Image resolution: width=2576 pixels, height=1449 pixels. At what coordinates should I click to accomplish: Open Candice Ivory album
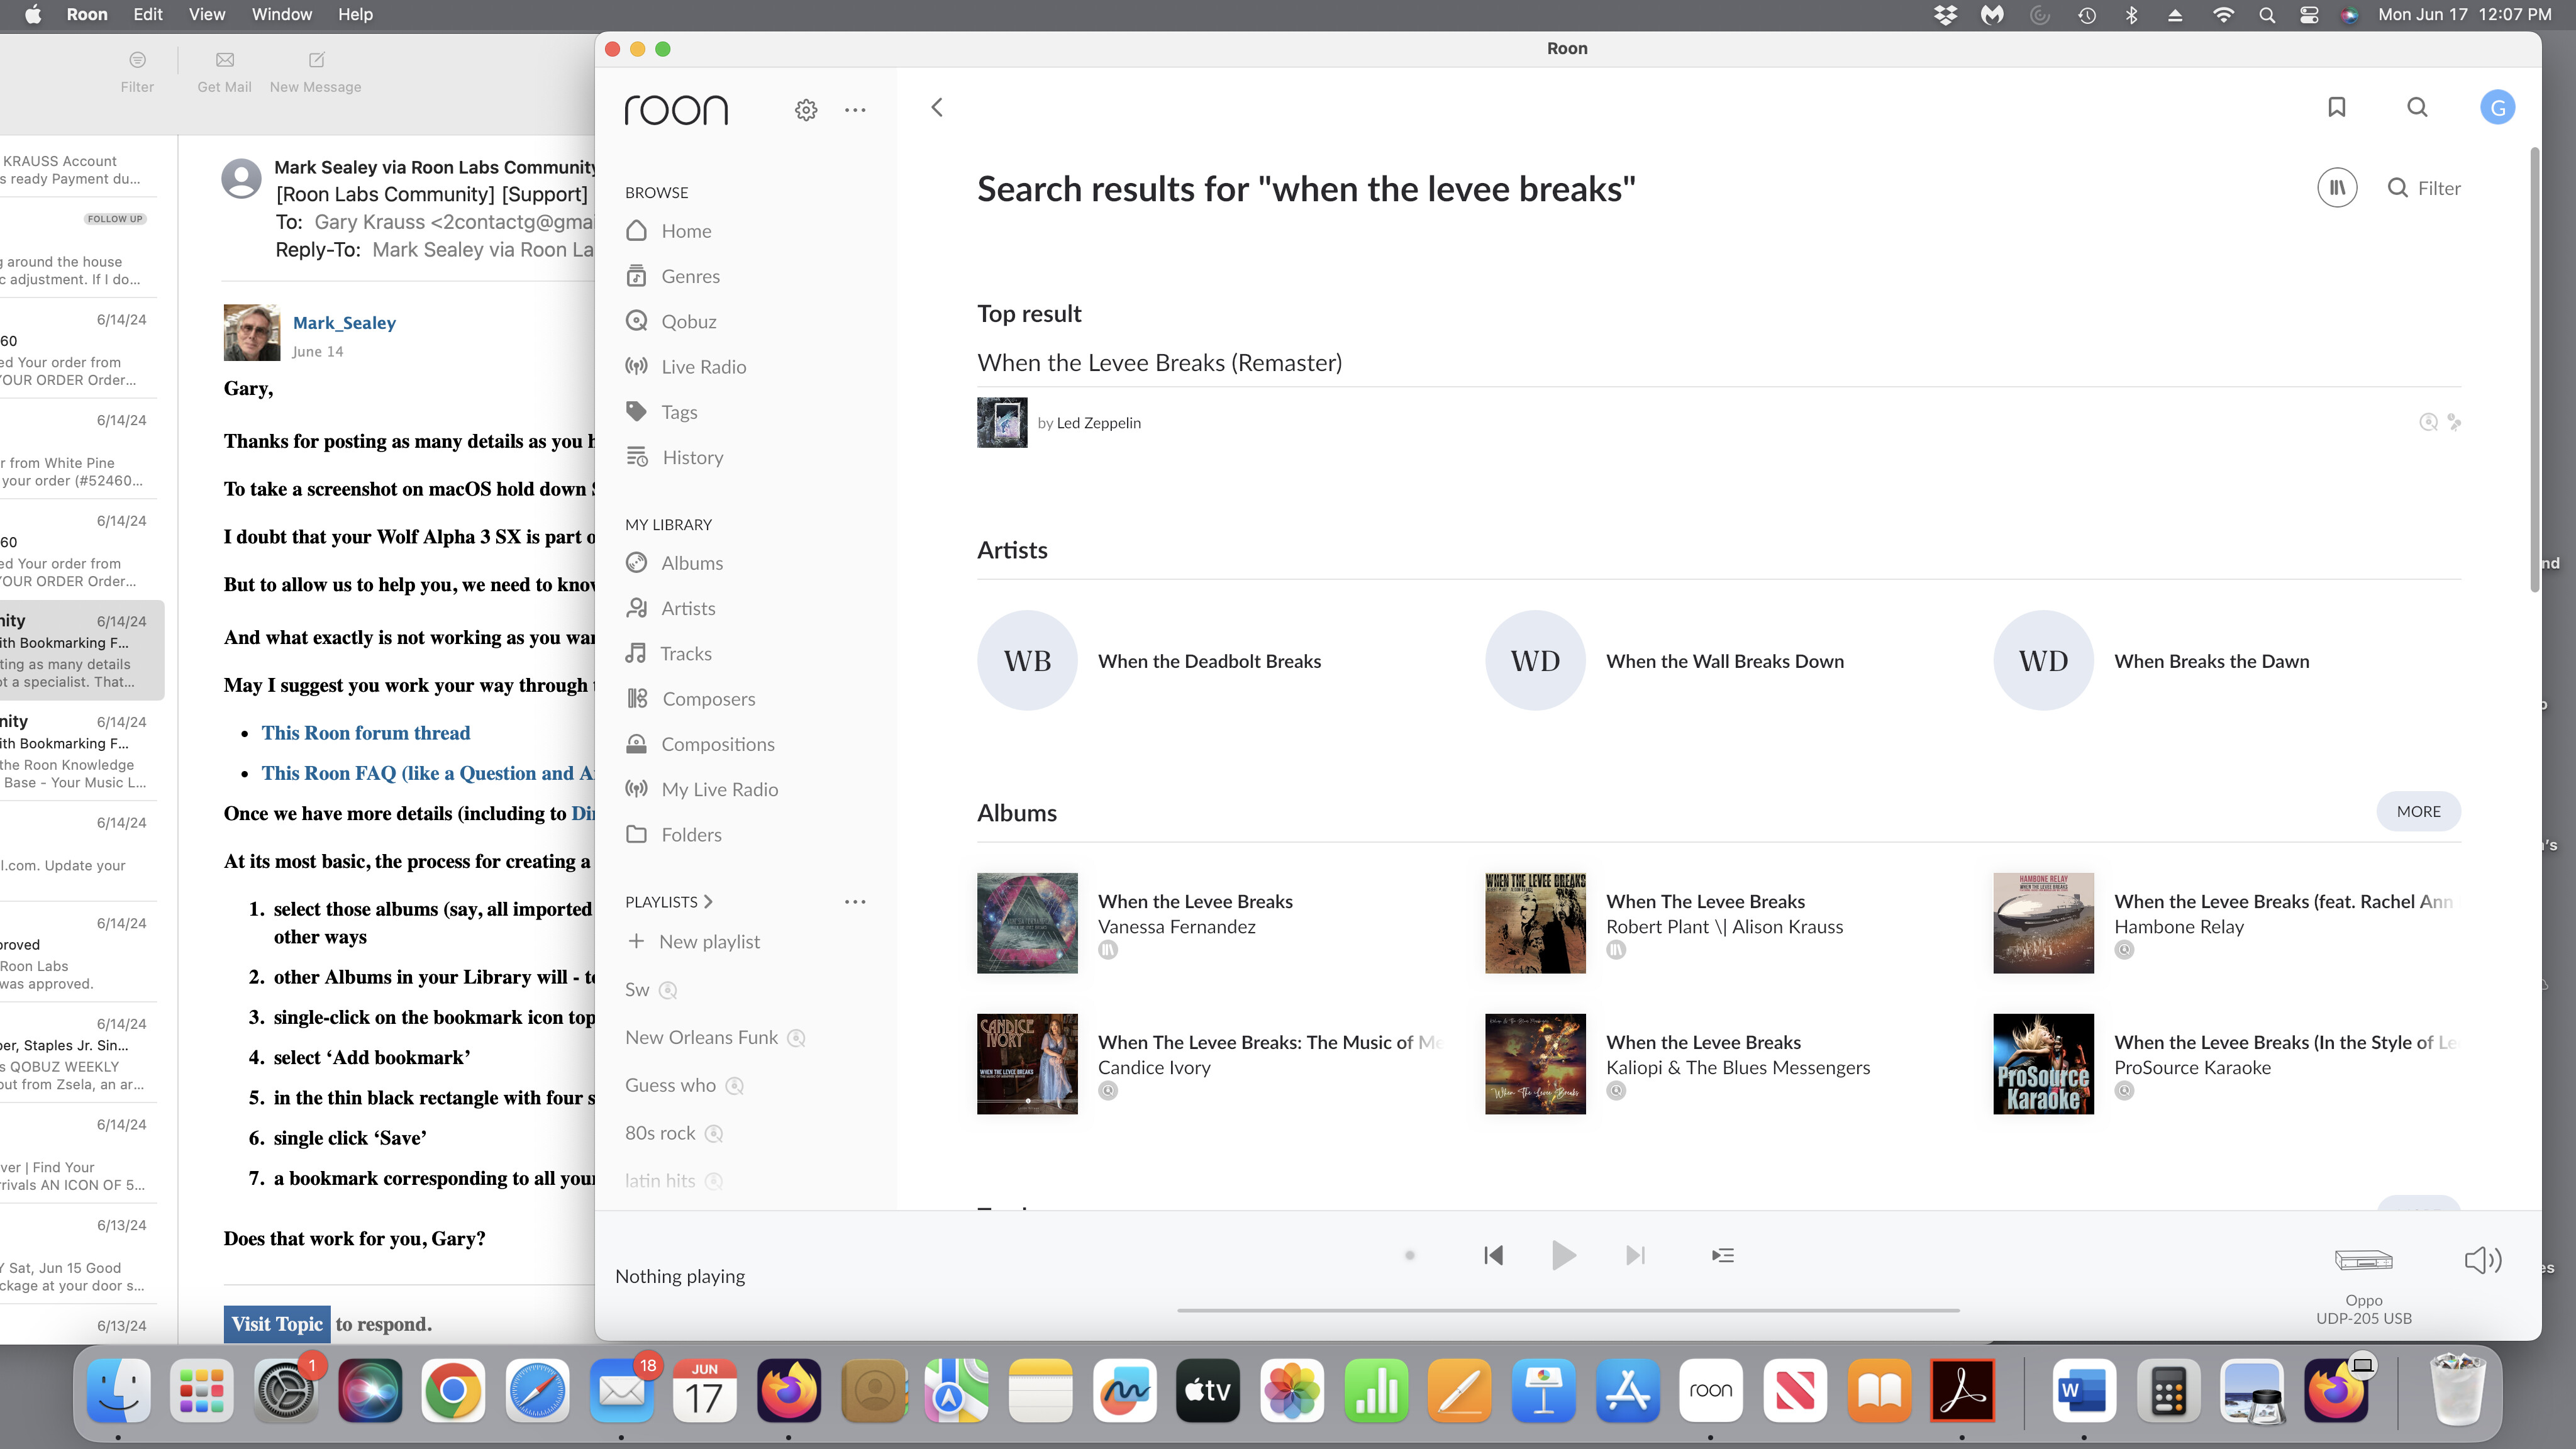coord(1027,1064)
